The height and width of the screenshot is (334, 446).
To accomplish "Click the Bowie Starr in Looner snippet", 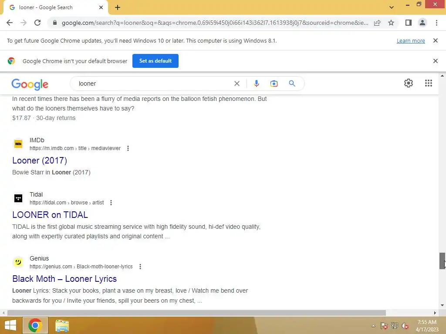I will (51, 172).
